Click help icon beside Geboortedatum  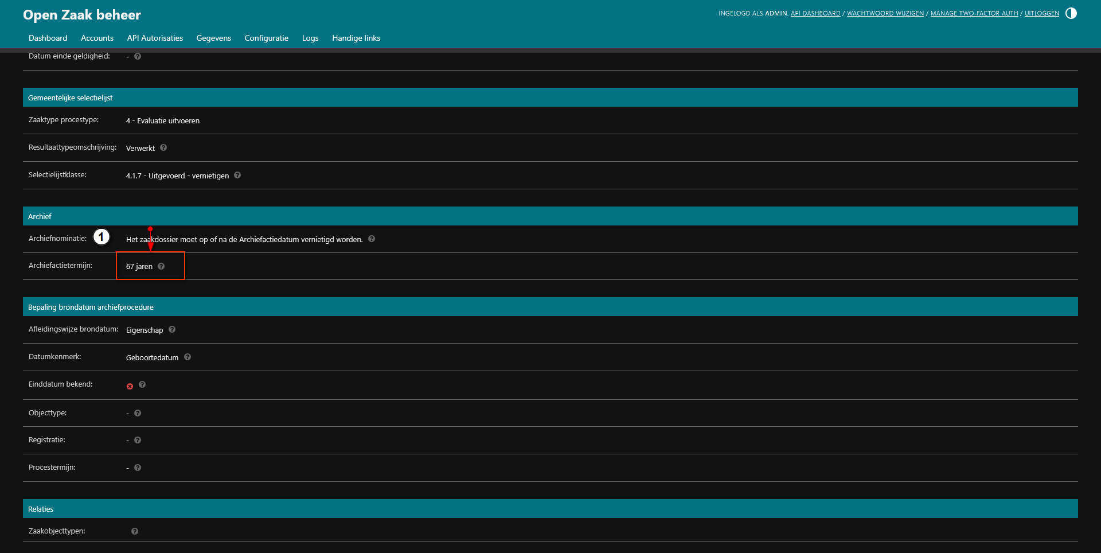point(188,357)
